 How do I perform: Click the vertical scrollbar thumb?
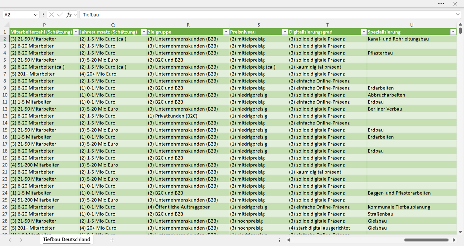point(460,30)
